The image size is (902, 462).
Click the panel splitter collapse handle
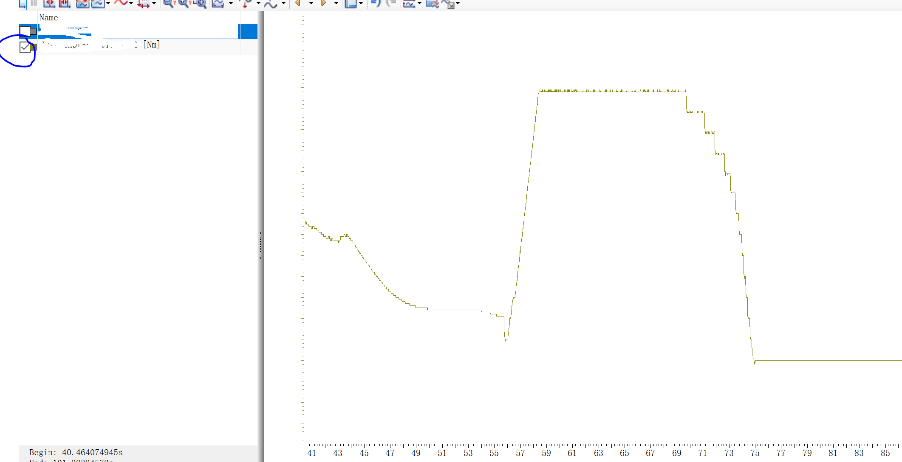coord(260,245)
